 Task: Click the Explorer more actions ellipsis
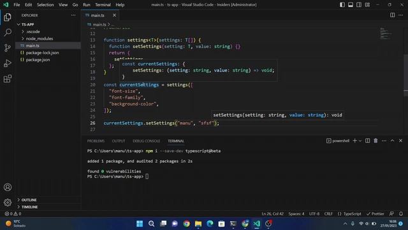(73, 15)
